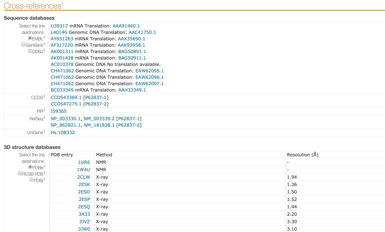Open PDB entry 2CLW
This screenshot has width=385, height=232.
(x=83, y=177)
